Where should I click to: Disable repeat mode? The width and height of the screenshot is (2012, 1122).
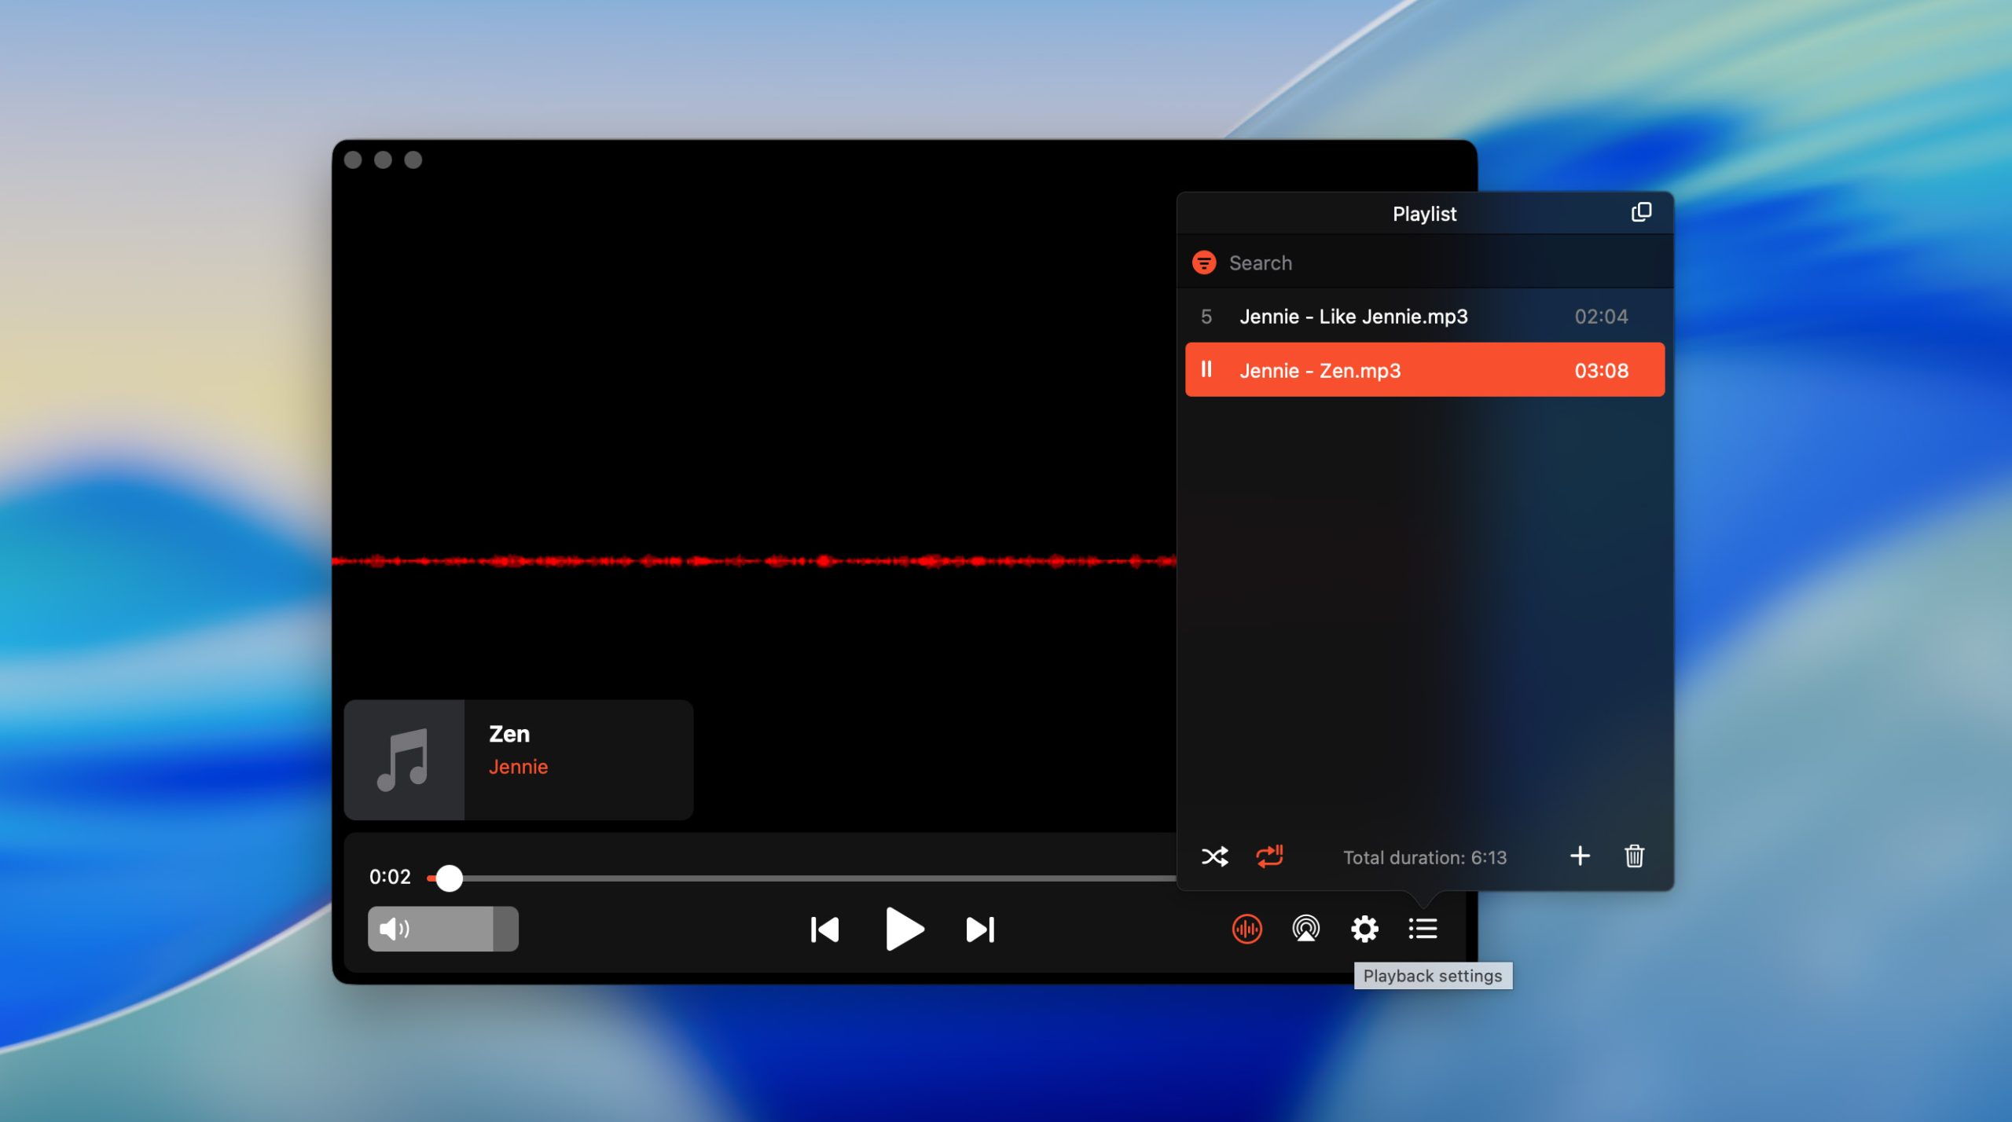1270,856
